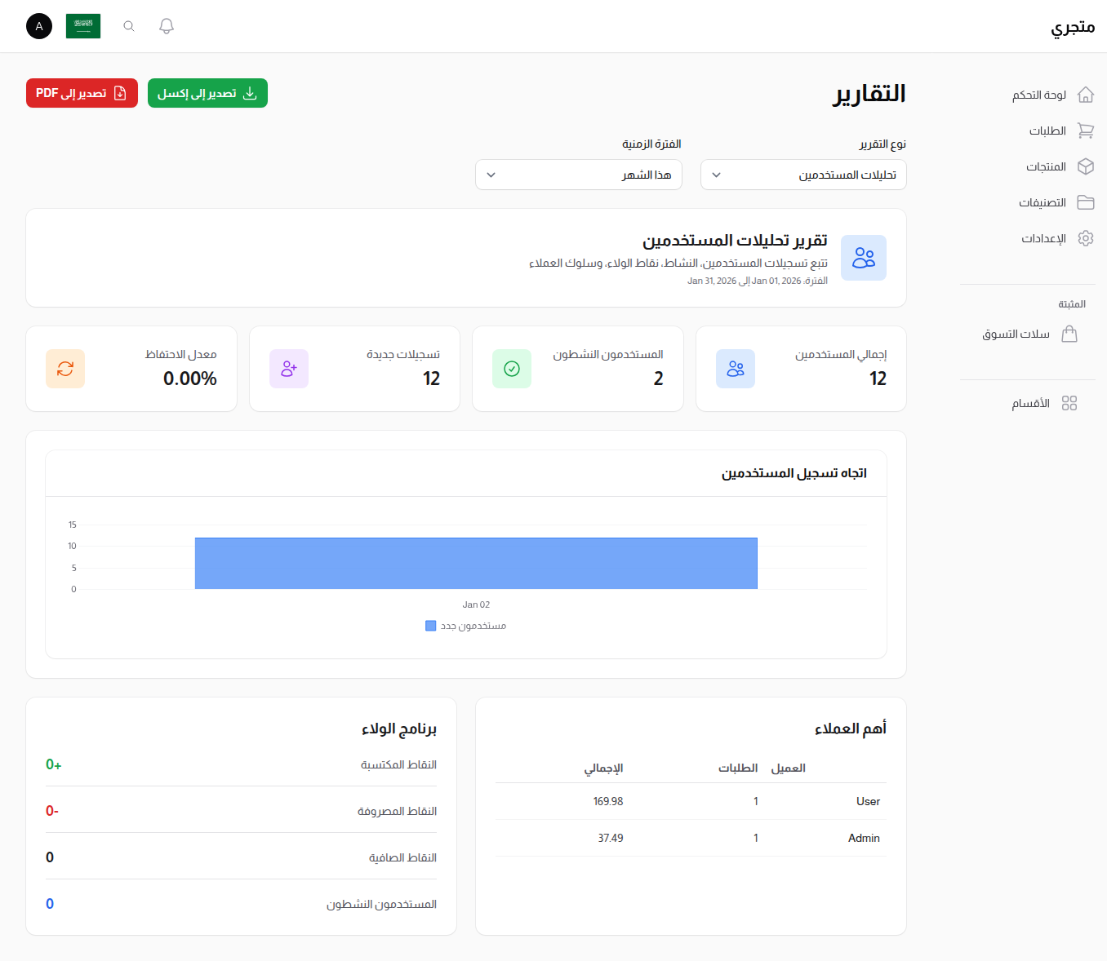
Task: Expand the هذا الشهر period selector
Action: point(578,175)
